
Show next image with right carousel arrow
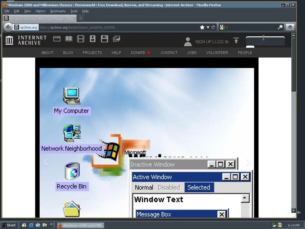point(248,163)
